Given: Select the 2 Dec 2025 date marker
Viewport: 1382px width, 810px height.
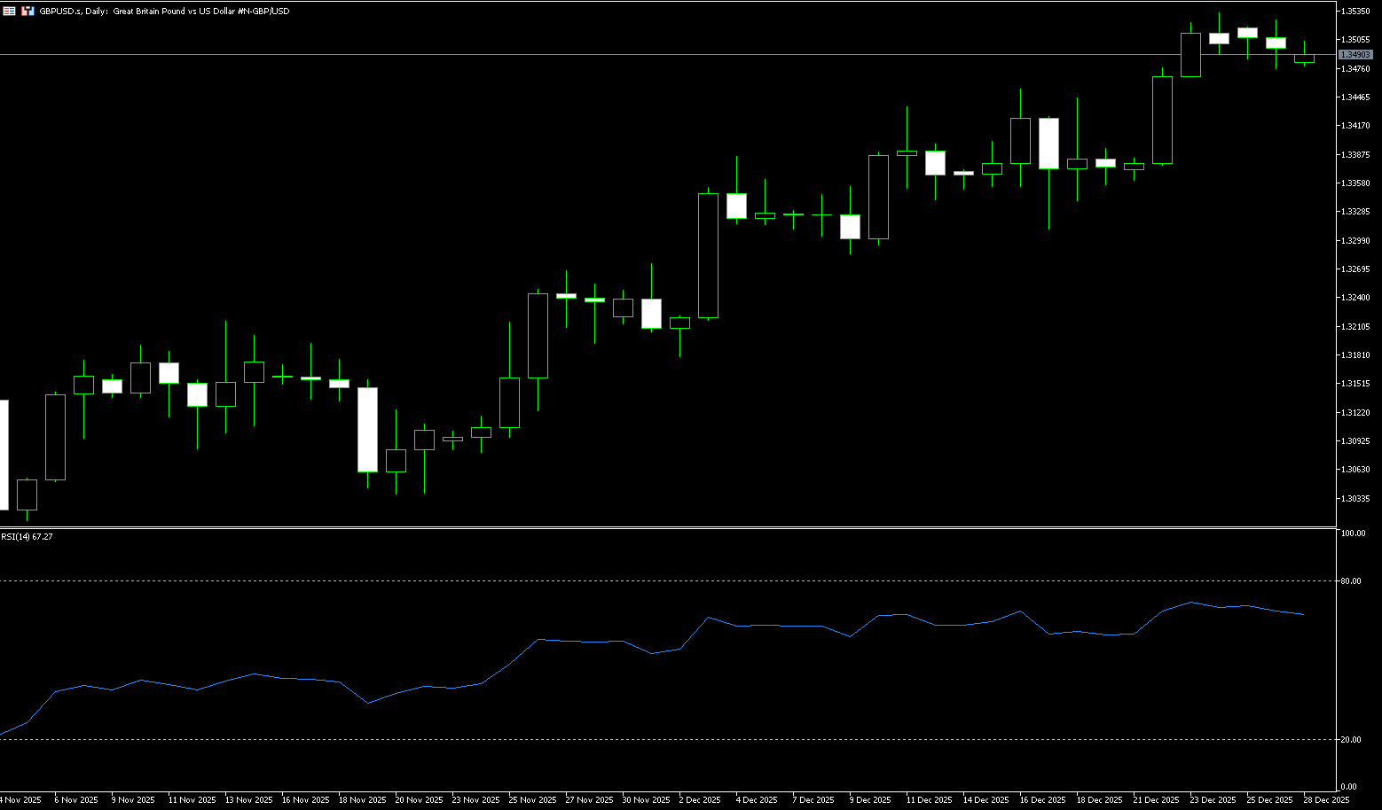Looking at the screenshot, I should tap(700, 800).
